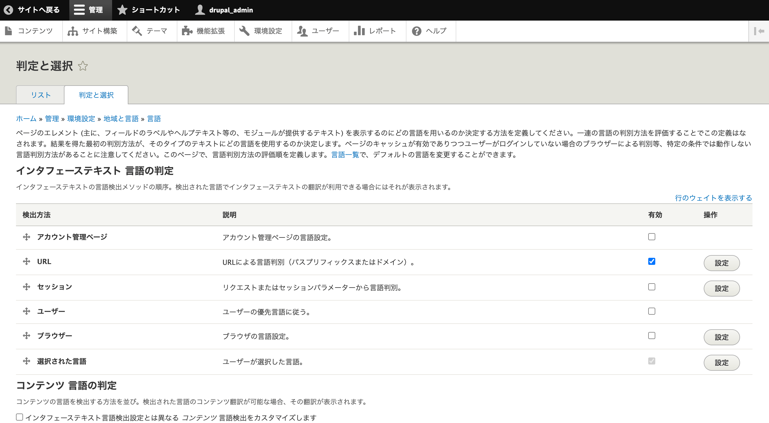769x423 pixels.
Task: Click the toolbar orientation toggle icon
Action: click(x=759, y=31)
